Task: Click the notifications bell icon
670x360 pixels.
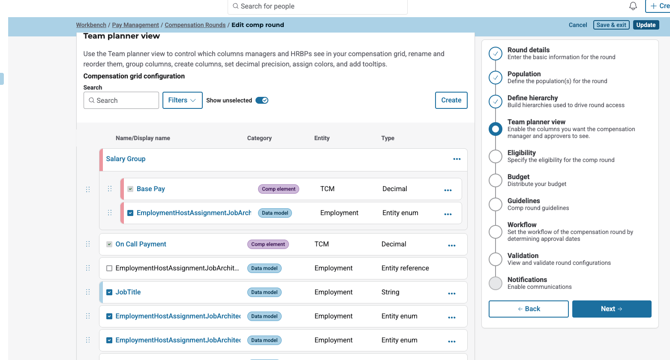Action: (x=633, y=6)
